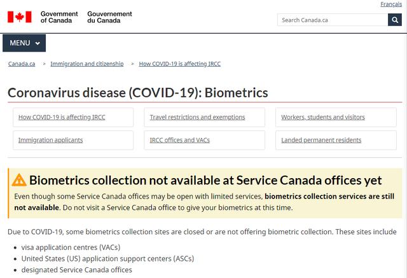407x278 pixels.
Task: Click the visa application centres (VACs) bullet
Action: pos(71,247)
